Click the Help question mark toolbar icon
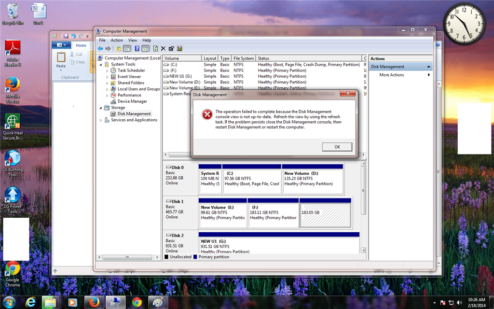The image size is (494, 309). click(x=137, y=49)
